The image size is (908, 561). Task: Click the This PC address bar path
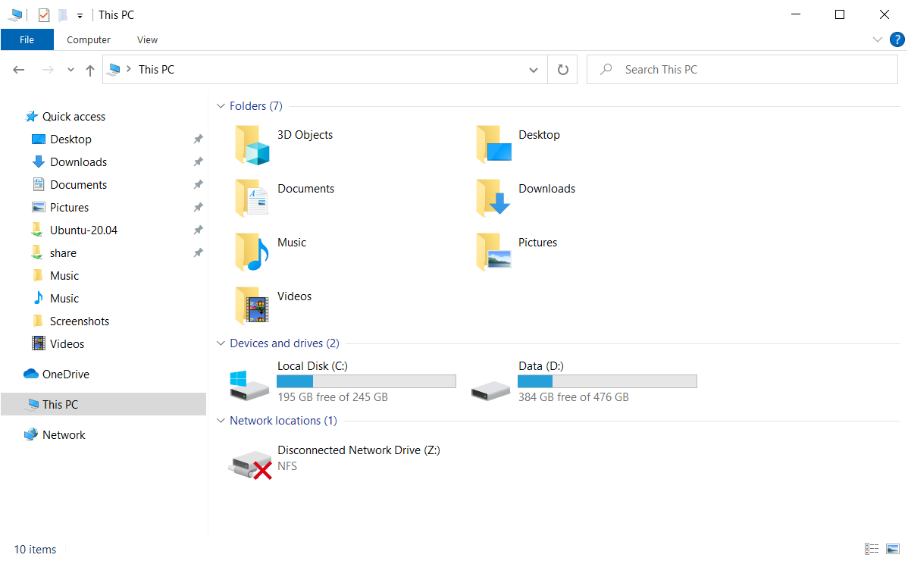click(156, 70)
